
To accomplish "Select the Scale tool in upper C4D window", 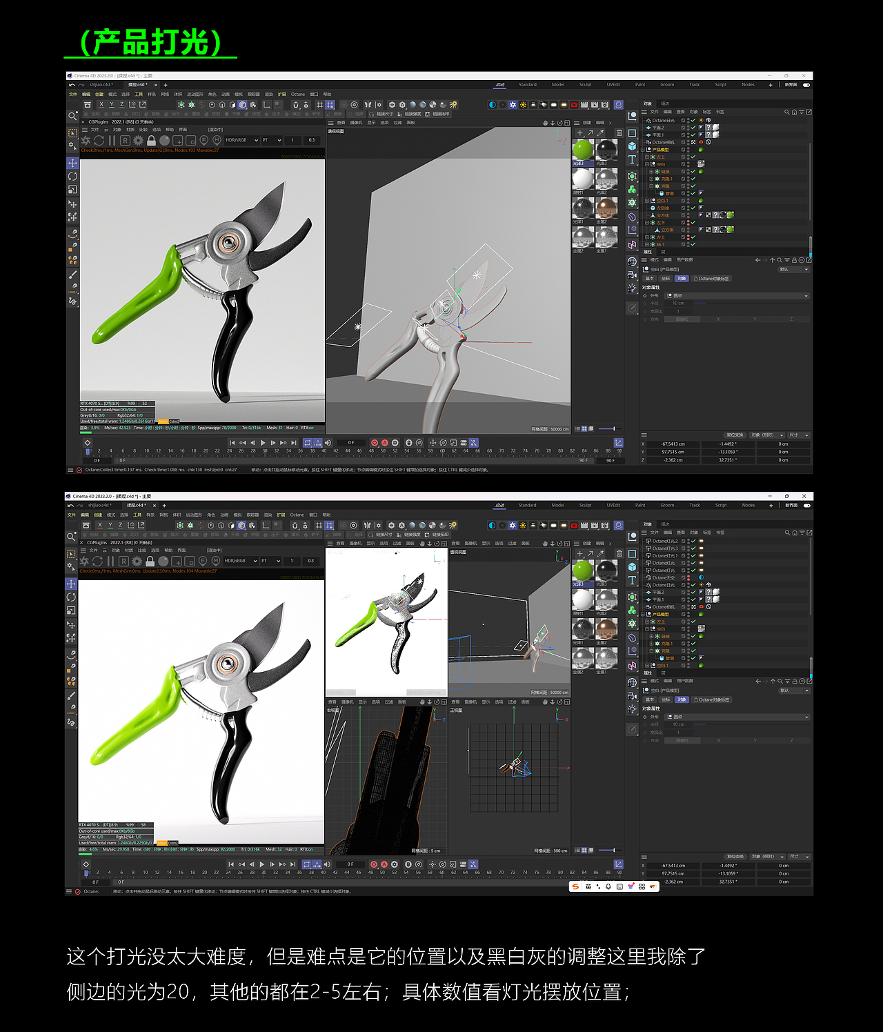I will 72,190.
